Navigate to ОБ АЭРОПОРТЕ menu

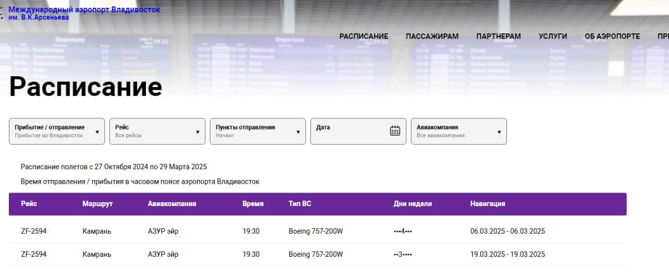612,36
